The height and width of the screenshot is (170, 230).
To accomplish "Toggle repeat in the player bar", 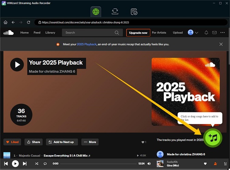I will (45, 164).
